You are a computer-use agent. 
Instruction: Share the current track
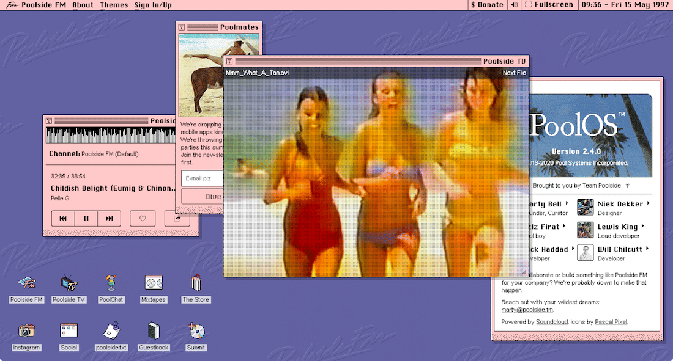coord(177,218)
